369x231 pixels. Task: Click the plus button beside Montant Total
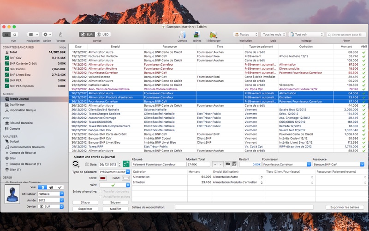215,164
